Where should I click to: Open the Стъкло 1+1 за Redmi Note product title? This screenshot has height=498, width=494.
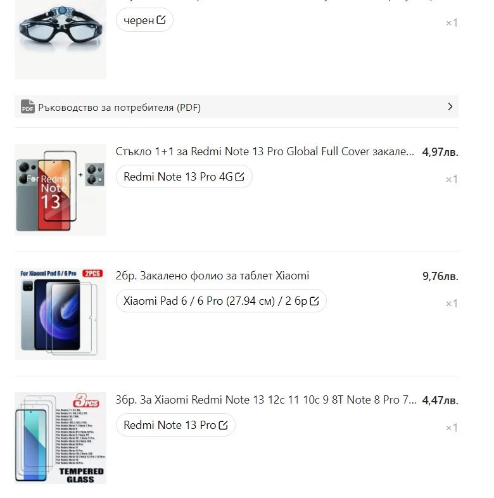click(x=265, y=151)
